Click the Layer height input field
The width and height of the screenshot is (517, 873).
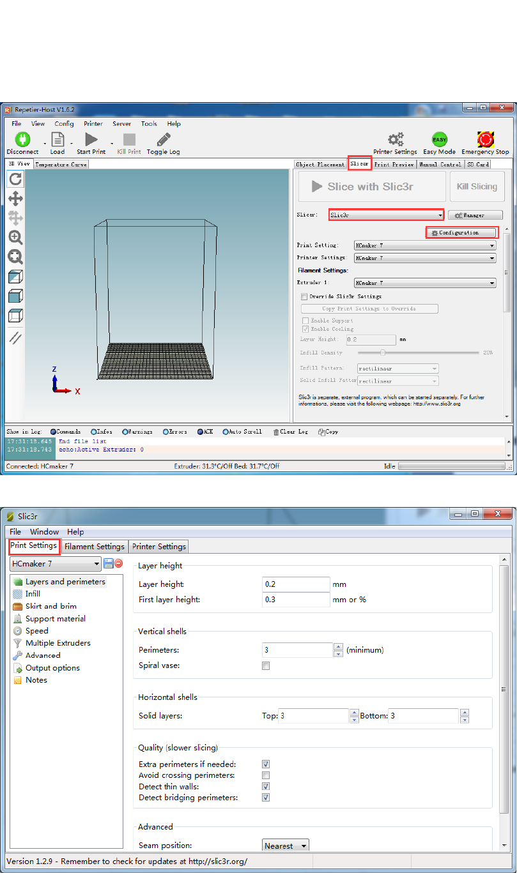tap(296, 584)
